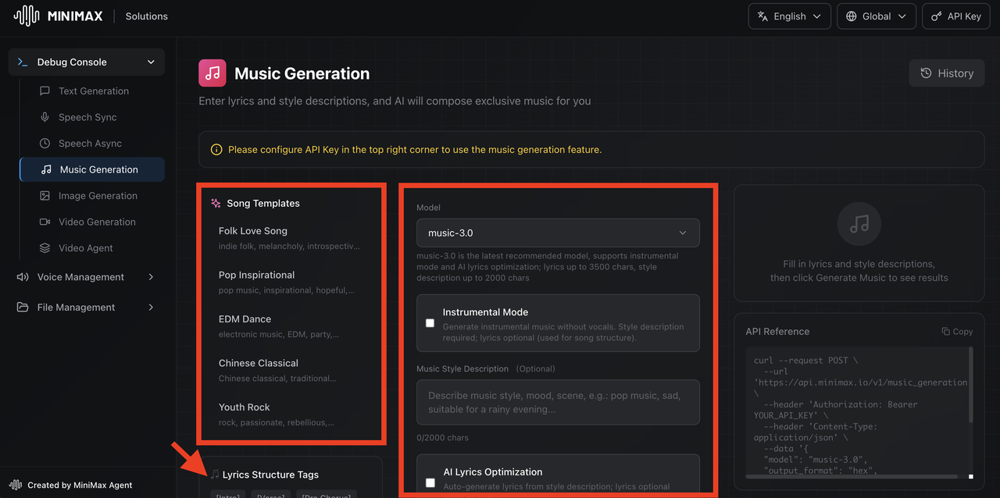
Task: Copy the API Reference code
Action: [x=957, y=332]
